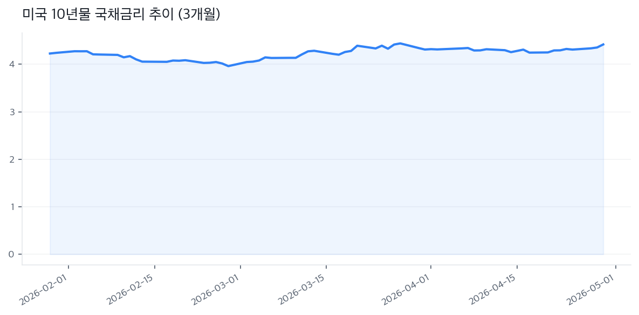Click the light blue shaded area under the line
Screen dimensions: 639x315
point(324,162)
